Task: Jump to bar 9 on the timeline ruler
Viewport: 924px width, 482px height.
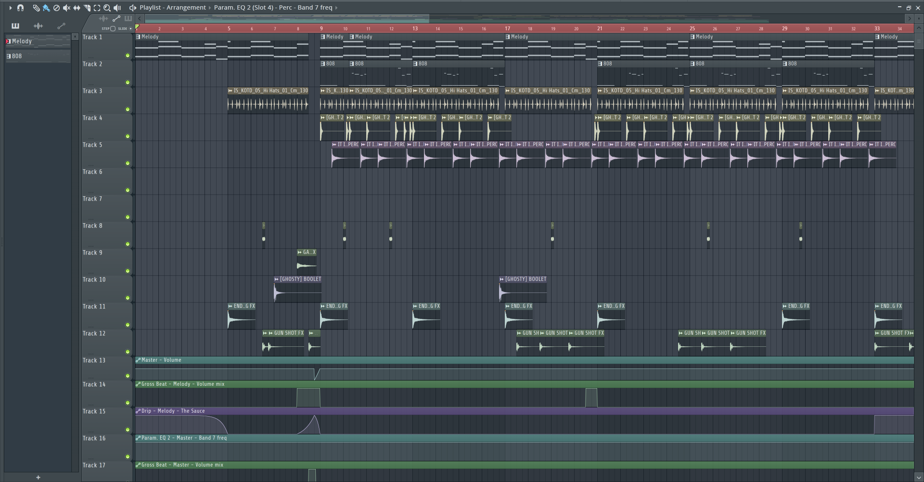Action: click(321, 28)
